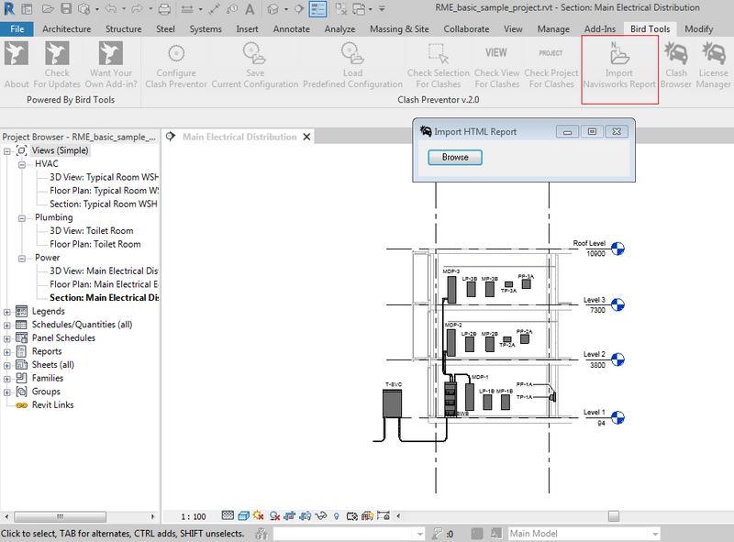Click the Default 3D View house icon
Screen dimensions: 734x542
(x=272, y=9)
